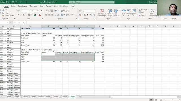Switch to Sheet8 tab

coord(64,97)
